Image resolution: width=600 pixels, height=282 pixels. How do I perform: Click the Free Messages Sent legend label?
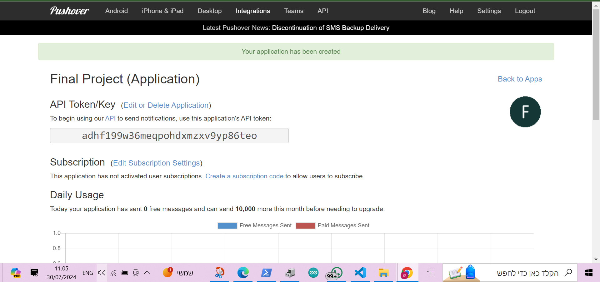pos(266,225)
